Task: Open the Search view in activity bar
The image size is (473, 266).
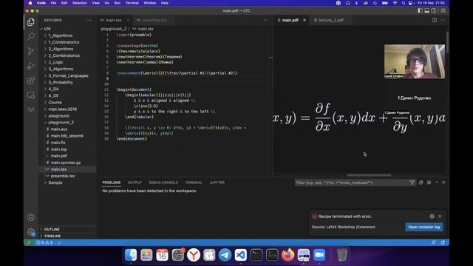Action: pyautogui.click(x=31, y=36)
